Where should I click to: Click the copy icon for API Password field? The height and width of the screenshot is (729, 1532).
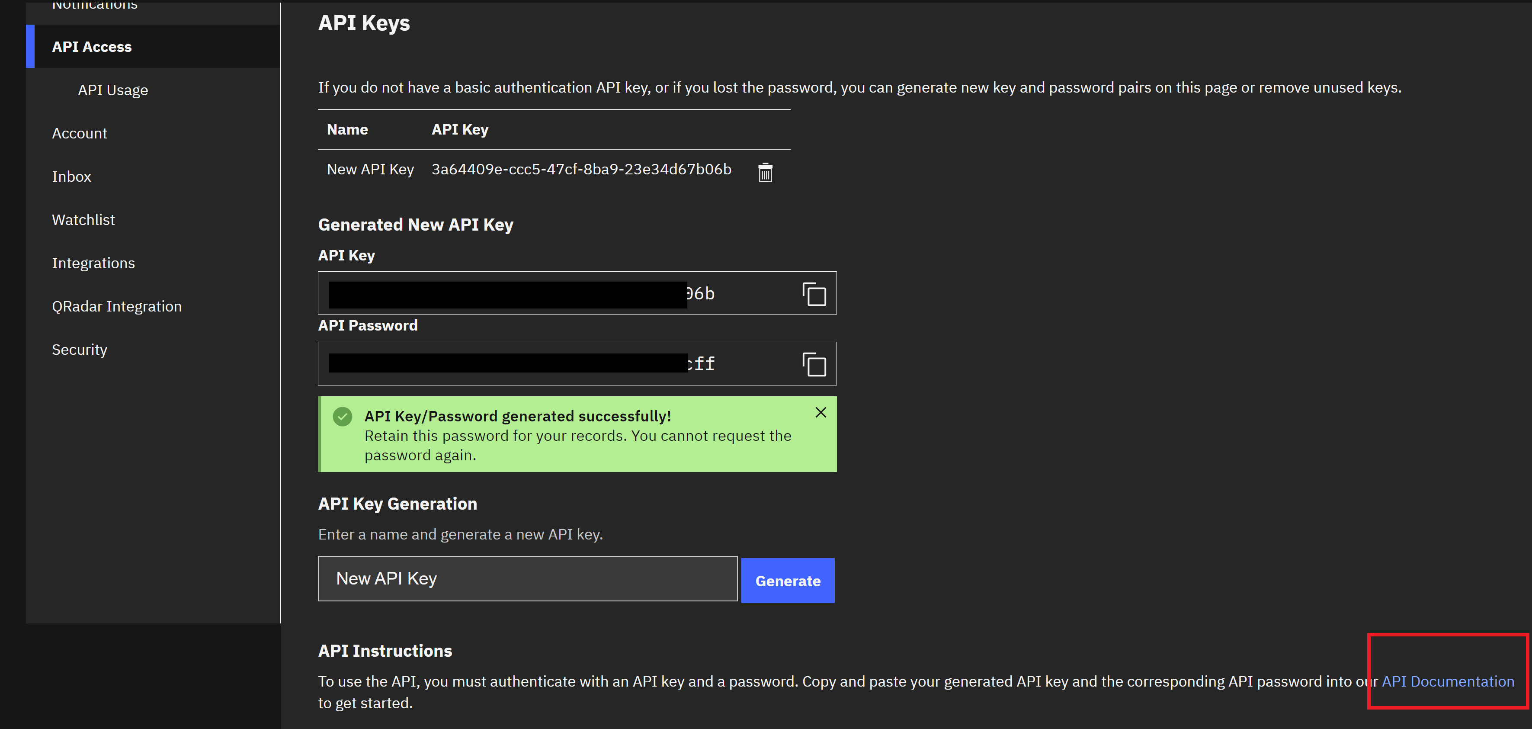click(814, 363)
